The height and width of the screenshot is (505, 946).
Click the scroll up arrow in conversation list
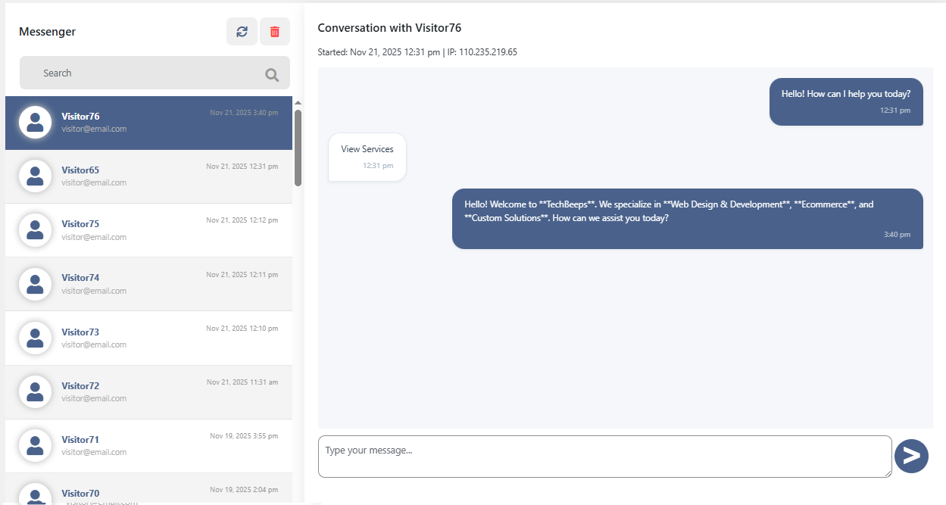click(298, 102)
